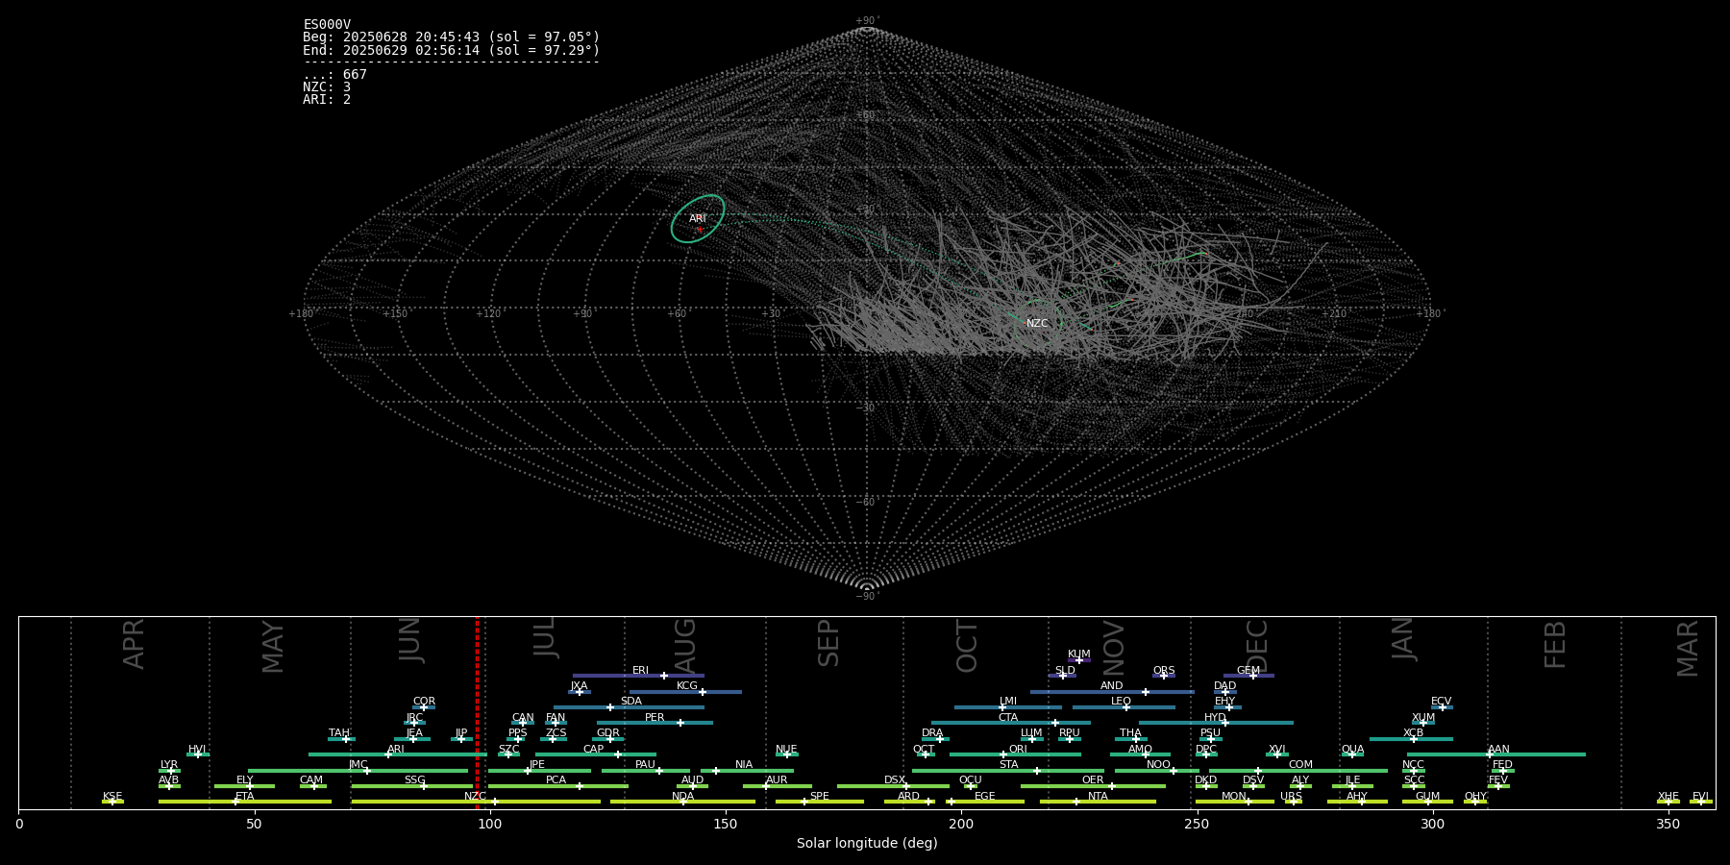Viewport: 1730px width, 865px height.
Task: Click the HVI shower label in timeline
Action: pos(197,750)
